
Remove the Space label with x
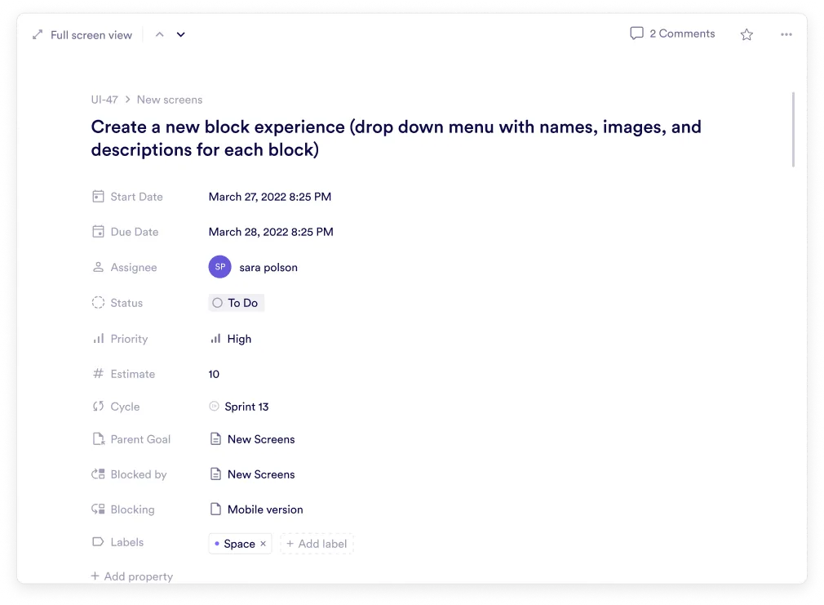point(263,544)
